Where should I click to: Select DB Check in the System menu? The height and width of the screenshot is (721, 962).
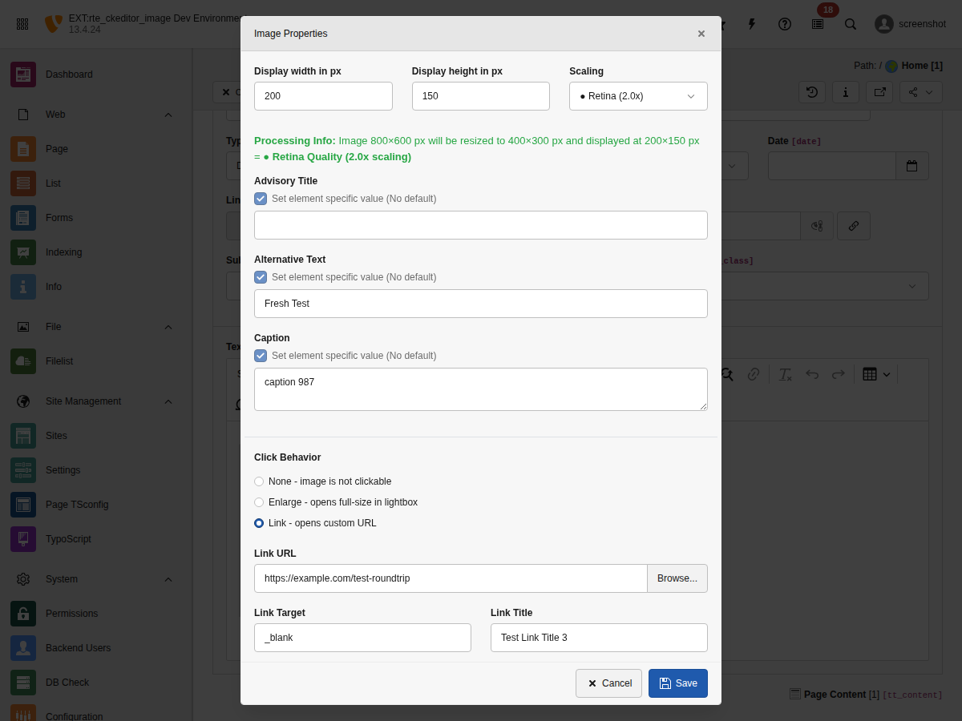(x=67, y=682)
